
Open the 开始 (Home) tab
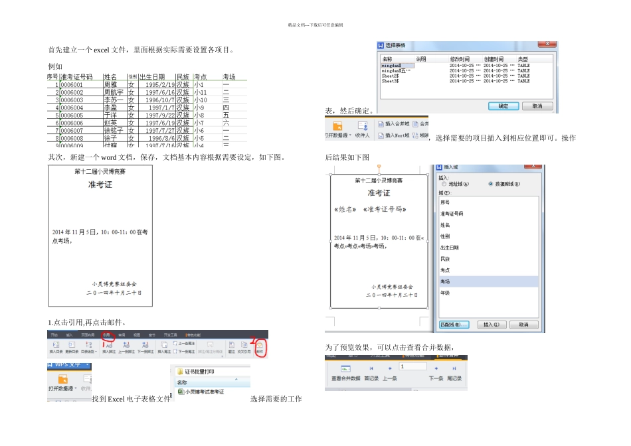[x=54, y=334]
